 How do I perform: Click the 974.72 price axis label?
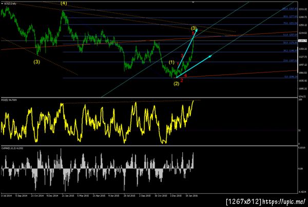coord(303,97)
